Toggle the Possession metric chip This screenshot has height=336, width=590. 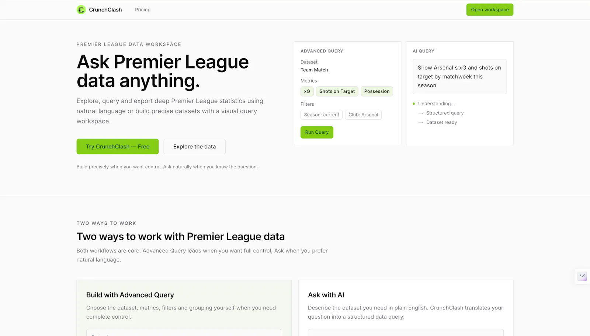377,91
